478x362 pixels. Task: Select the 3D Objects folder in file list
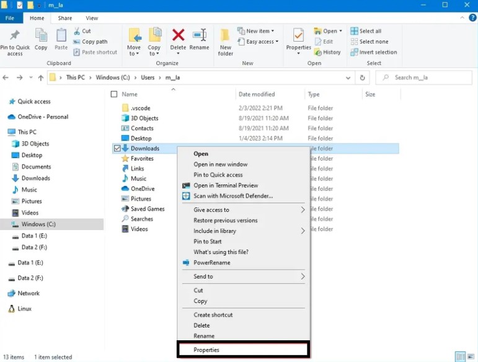(144, 118)
